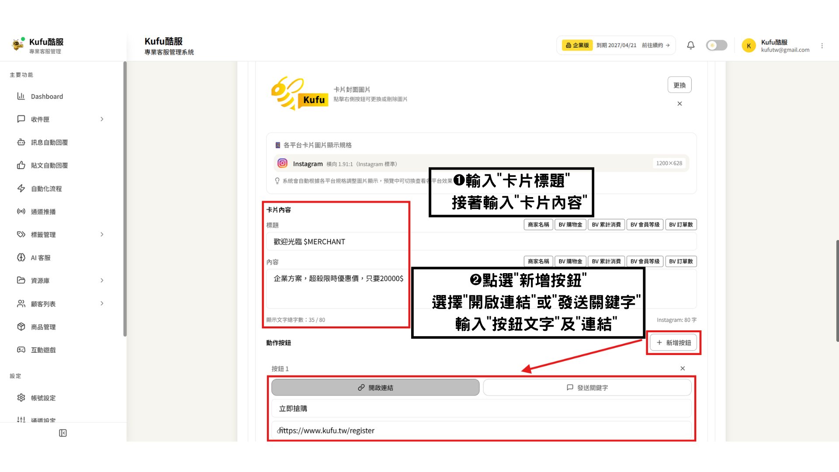Image resolution: width=839 pixels, height=472 pixels.
Task: Remove the card cover image with X
Action: pyautogui.click(x=680, y=104)
